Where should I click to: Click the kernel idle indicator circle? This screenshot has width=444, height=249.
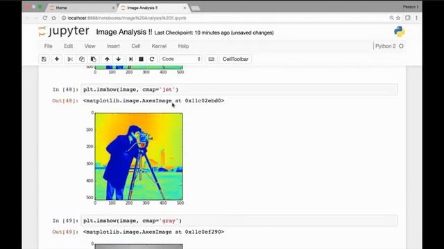[x=401, y=46]
